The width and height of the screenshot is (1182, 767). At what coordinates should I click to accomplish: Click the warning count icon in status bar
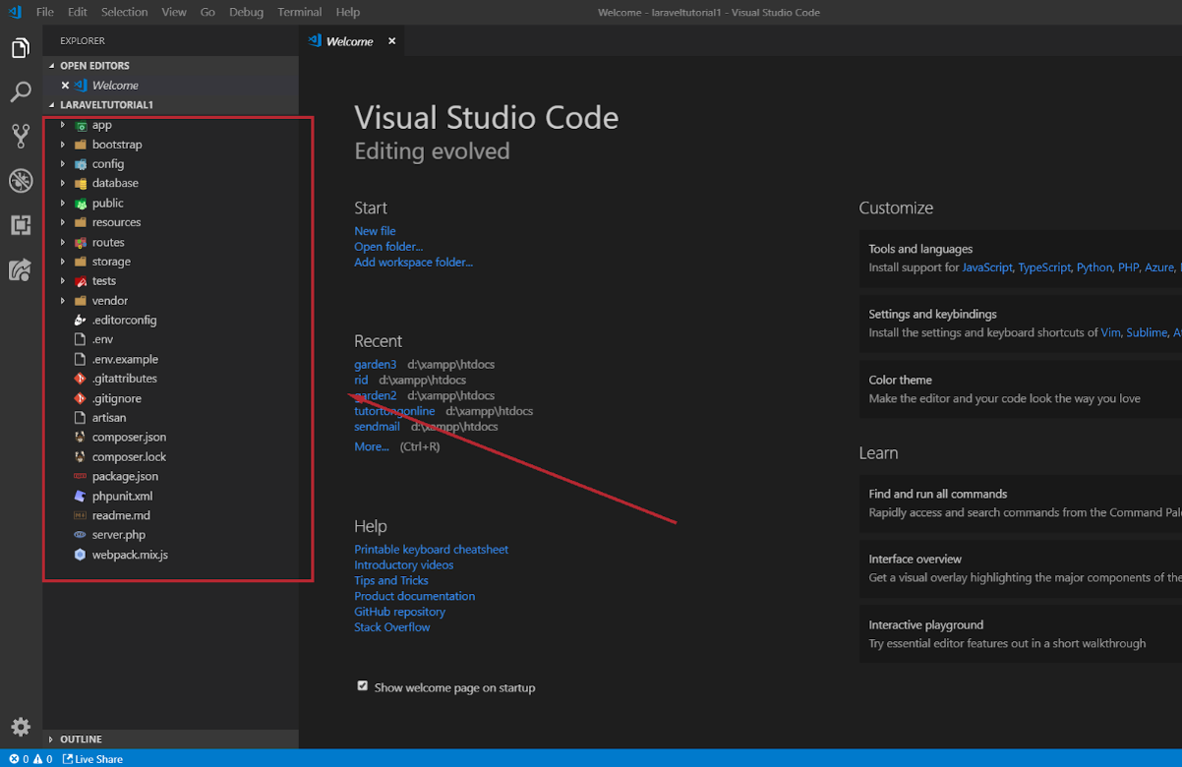point(37,759)
